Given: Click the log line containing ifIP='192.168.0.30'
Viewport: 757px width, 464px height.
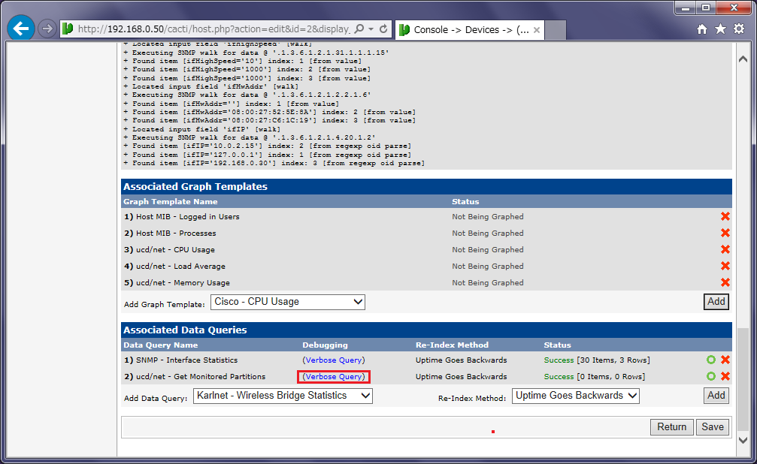Looking at the screenshot, I should 274,163.
